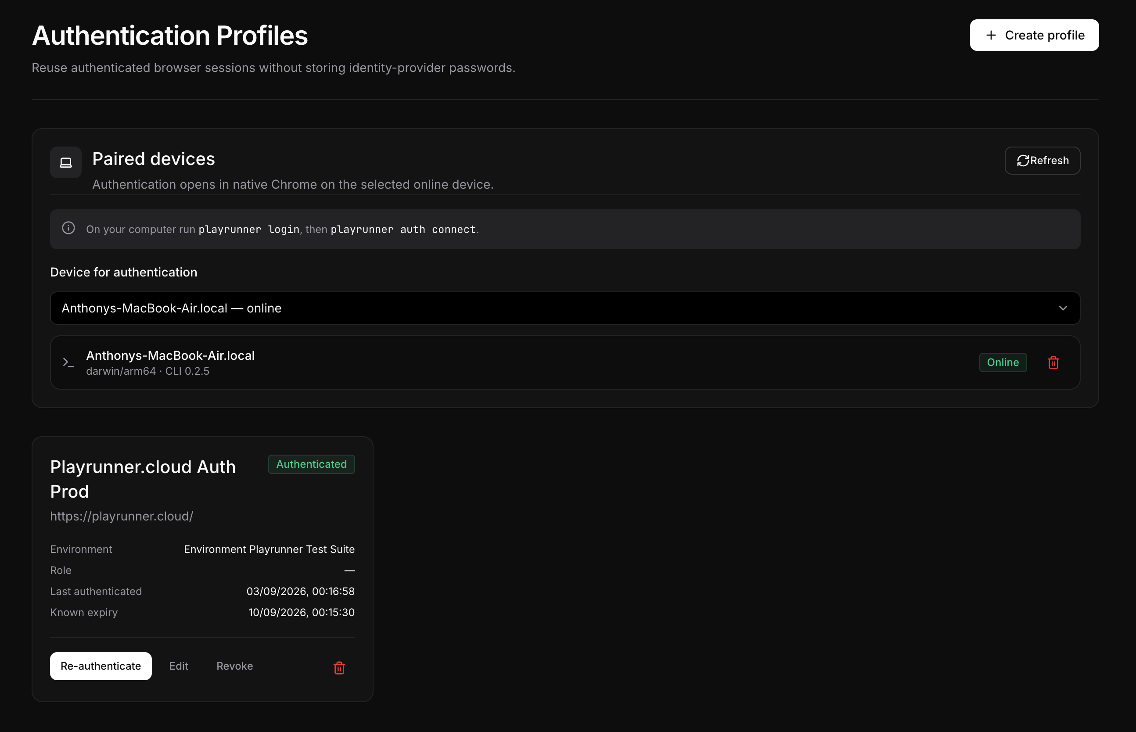This screenshot has height=732, width=1136.
Task: Click the terminal prompt icon for Anthonys-MacBook-Air.local
Action: click(x=68, y=362)
